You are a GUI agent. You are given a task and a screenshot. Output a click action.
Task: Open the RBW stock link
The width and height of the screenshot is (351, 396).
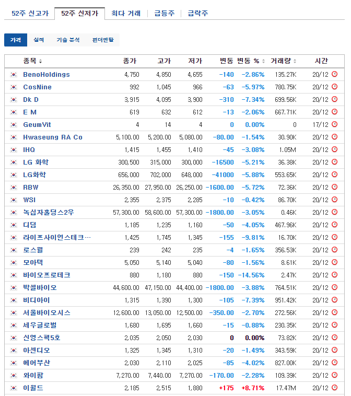(x=31, y=188)
